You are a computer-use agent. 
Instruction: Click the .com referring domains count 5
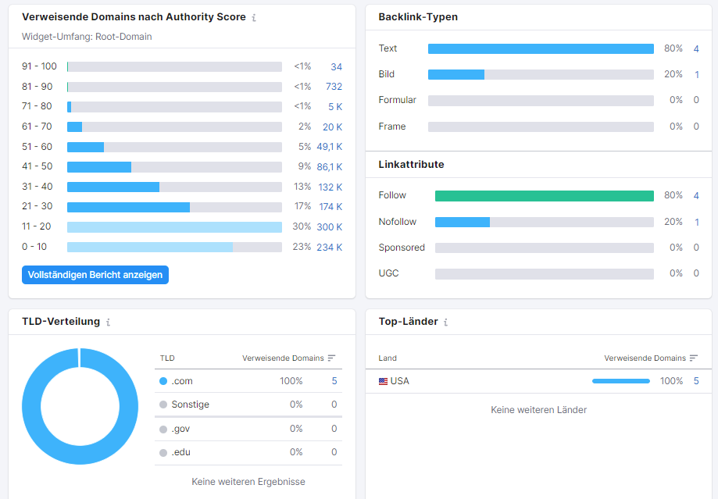pos(334,381)
